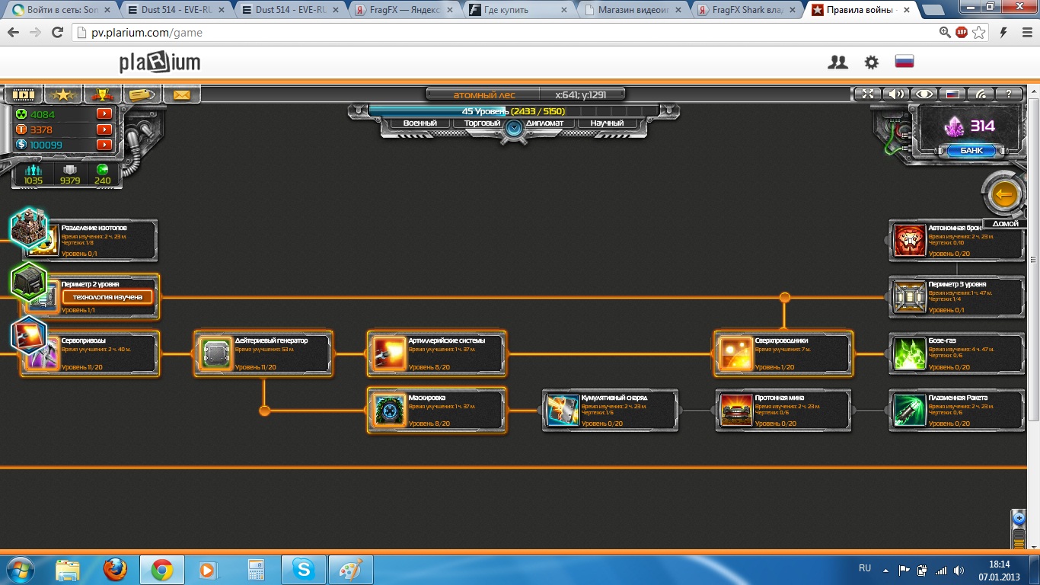Screen dimensions: 1040x585
Task: Open Skype from the taskbar
Action: (x=304, y=570)
